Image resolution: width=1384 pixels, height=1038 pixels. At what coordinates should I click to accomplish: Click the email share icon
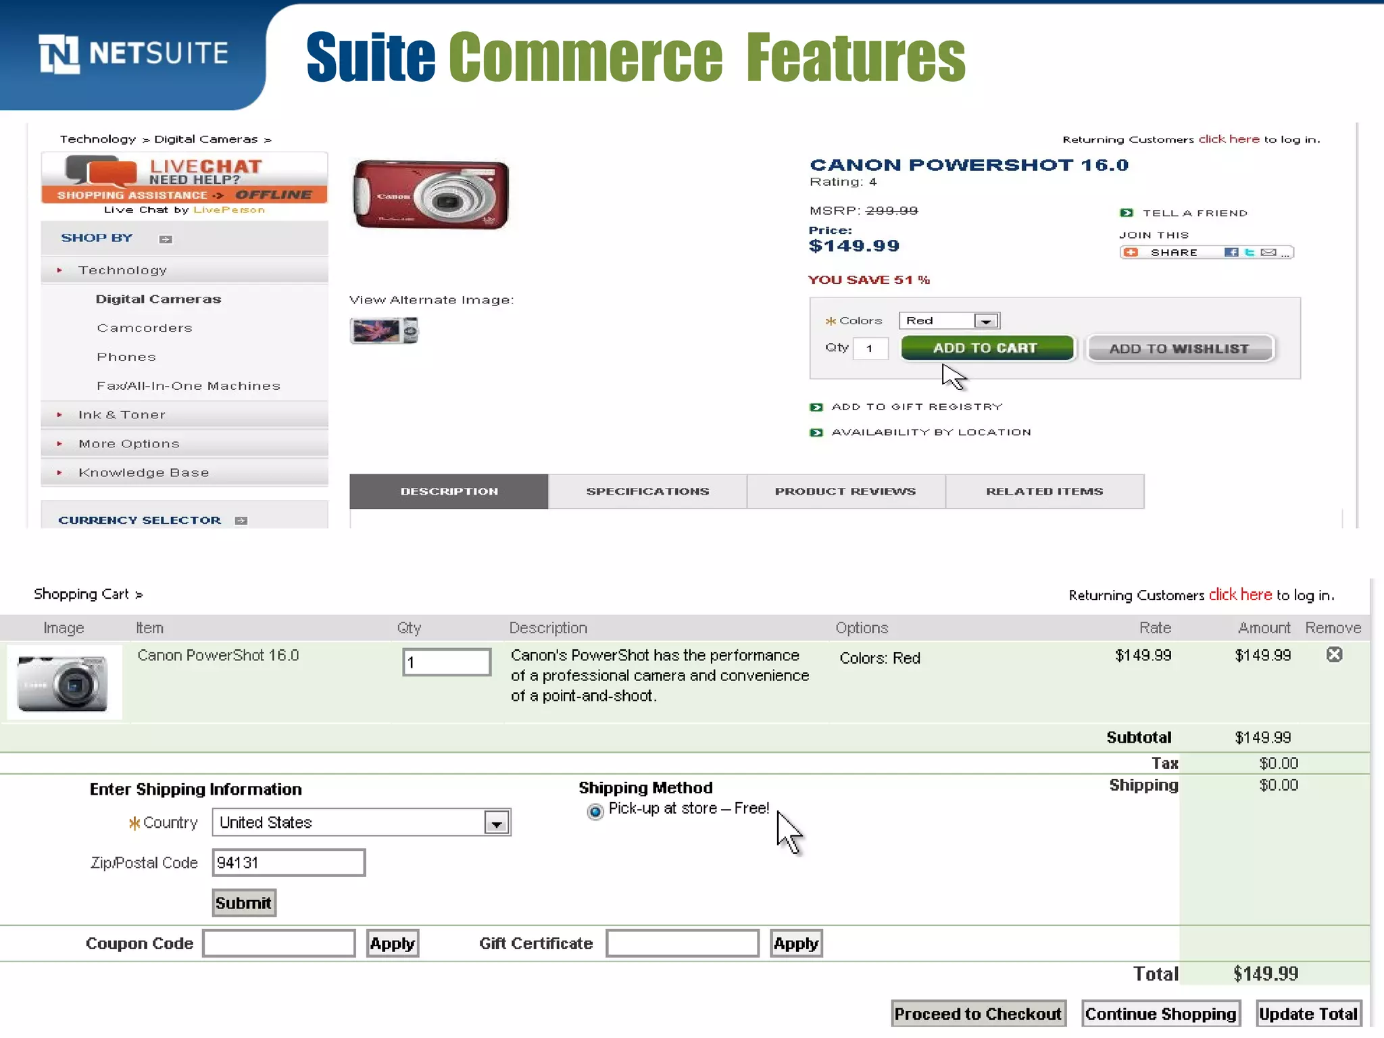pyautogui.click(x=1268, y=252)
